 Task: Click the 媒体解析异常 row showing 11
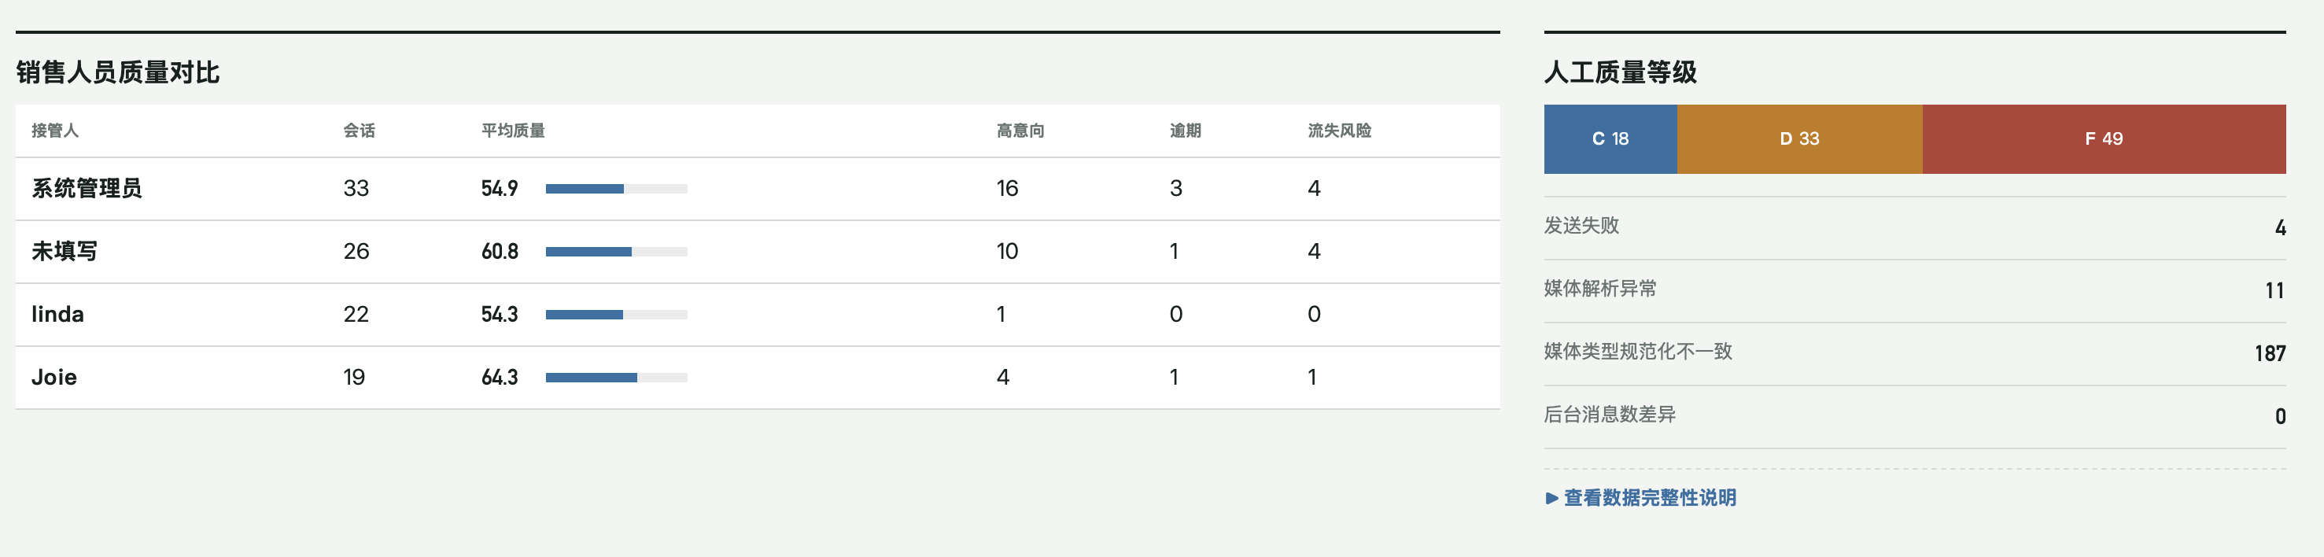coord(1914,290)
